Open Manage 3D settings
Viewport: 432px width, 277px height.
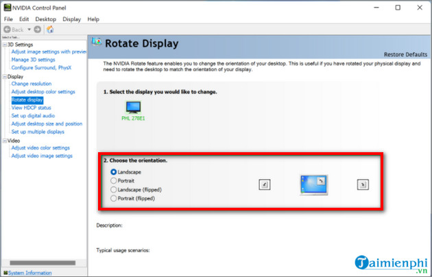pos(33,60)
